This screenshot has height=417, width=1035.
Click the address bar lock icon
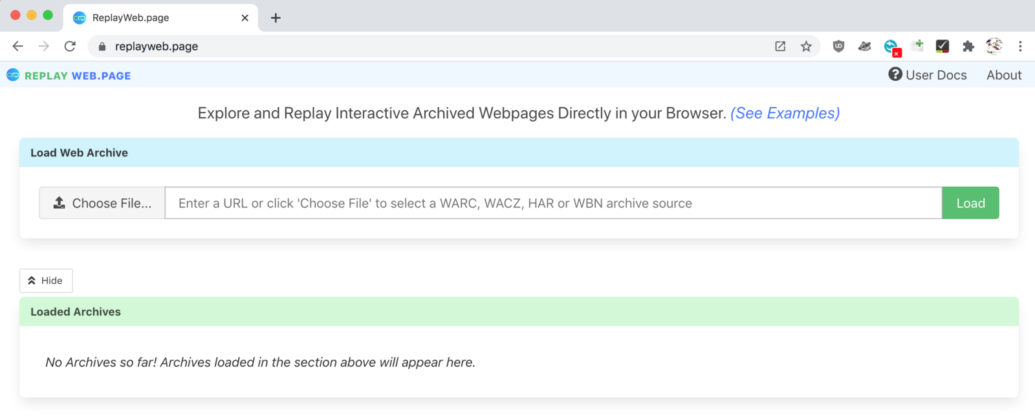point(102,46)
